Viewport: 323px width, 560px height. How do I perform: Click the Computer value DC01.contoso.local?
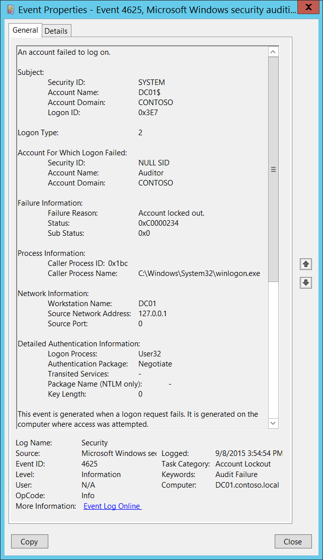[x=247, y=485]
